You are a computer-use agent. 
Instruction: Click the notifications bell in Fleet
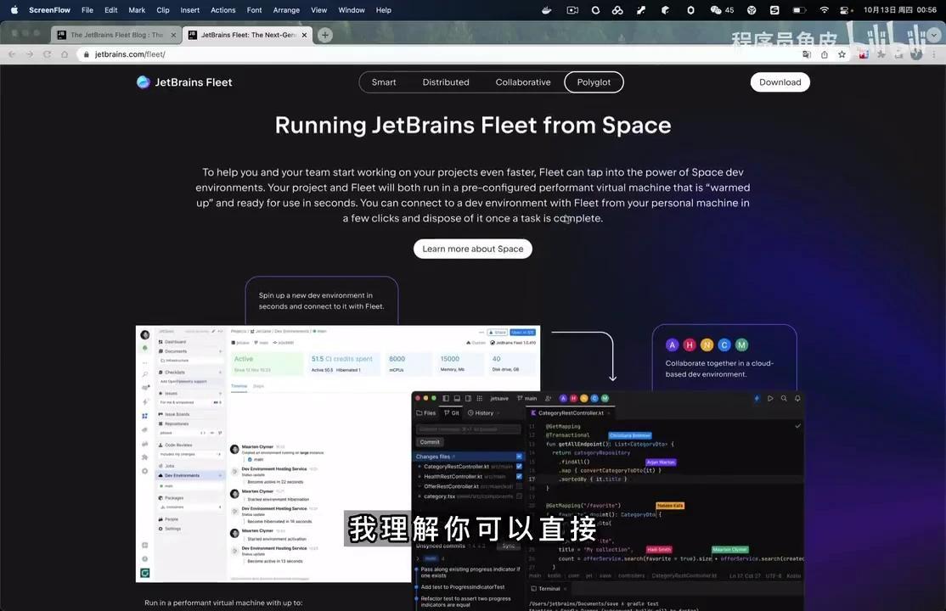[x=796, y=398]
